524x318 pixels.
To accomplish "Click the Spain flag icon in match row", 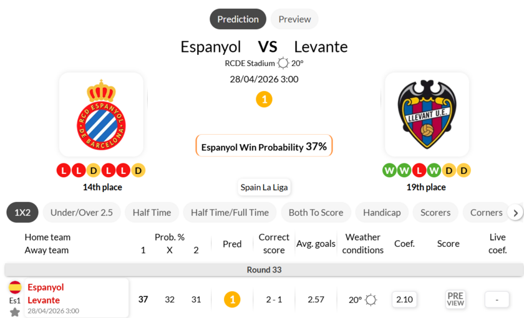I will 15,287.
